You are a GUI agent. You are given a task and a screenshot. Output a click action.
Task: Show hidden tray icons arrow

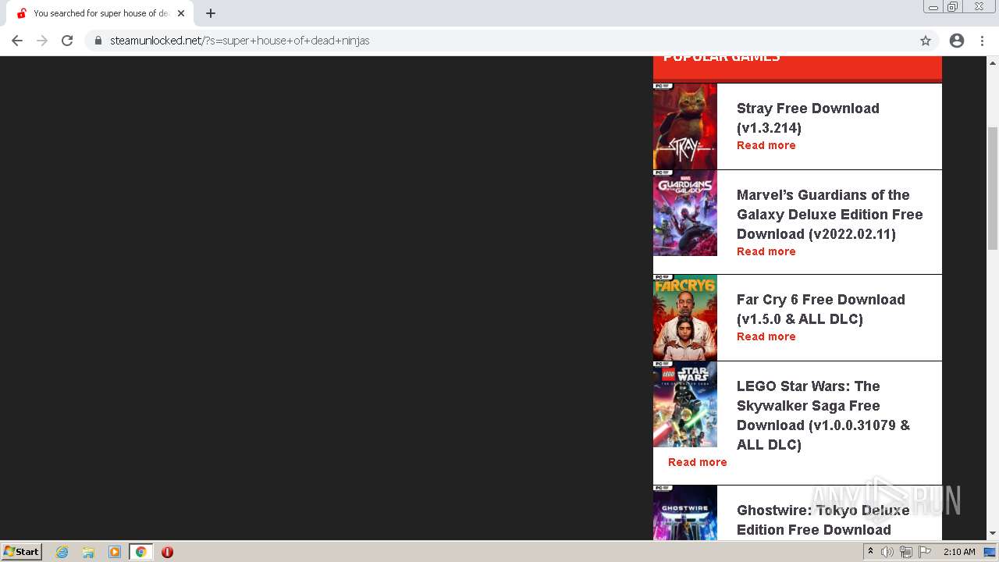point(870,552)
